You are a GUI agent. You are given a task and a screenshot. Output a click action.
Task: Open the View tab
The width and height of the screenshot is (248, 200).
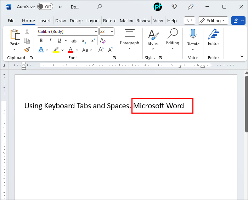[x=158, y=21]
